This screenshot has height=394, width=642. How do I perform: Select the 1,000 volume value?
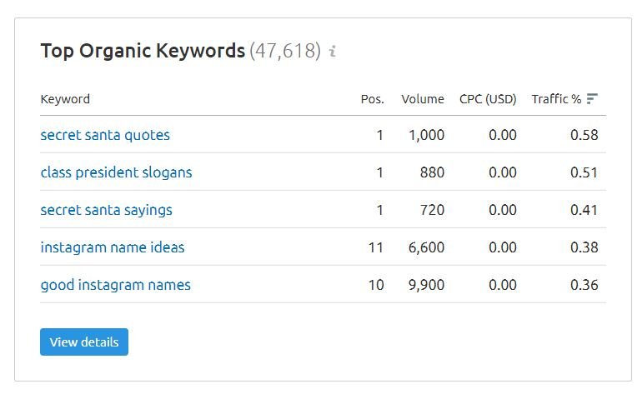pos(426,135)
